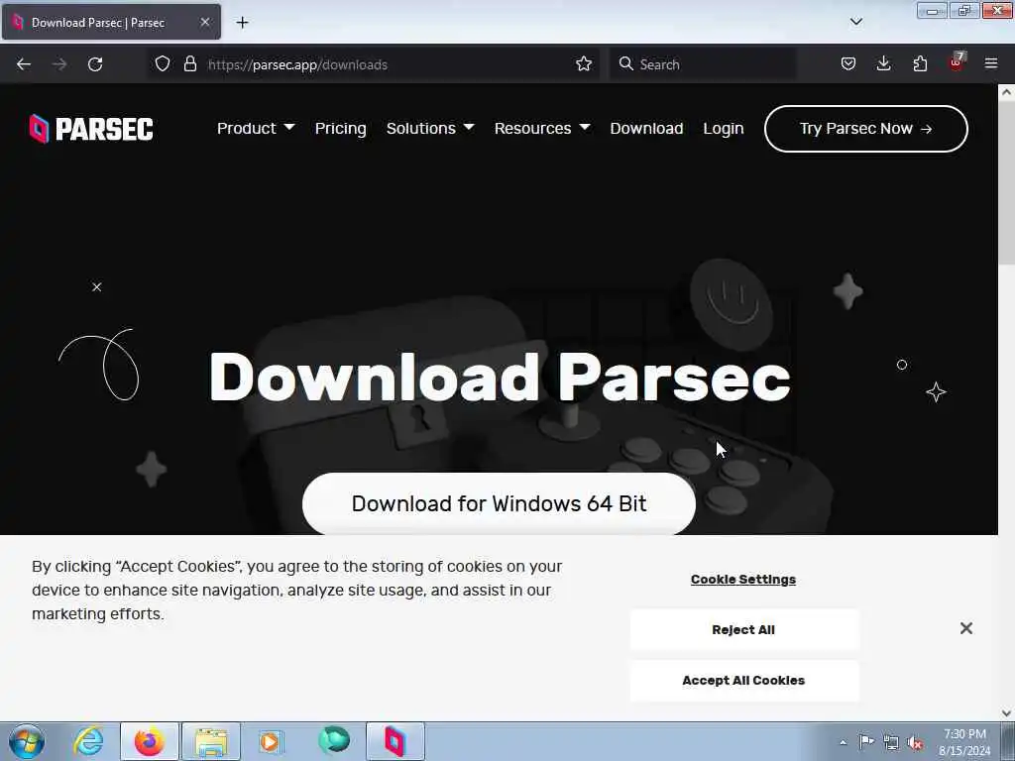Open the Firefox hamburger application menu

991,64
